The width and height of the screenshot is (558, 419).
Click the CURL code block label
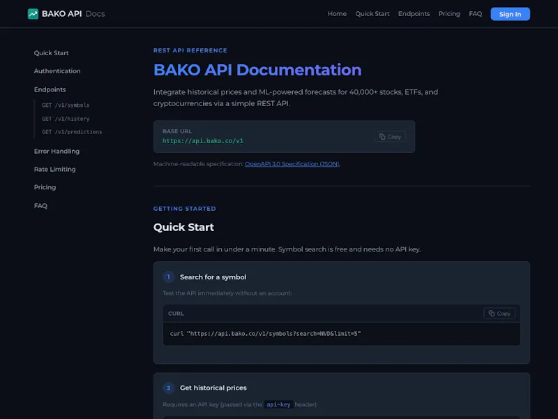pyautogui.click(x=176, y=314)
